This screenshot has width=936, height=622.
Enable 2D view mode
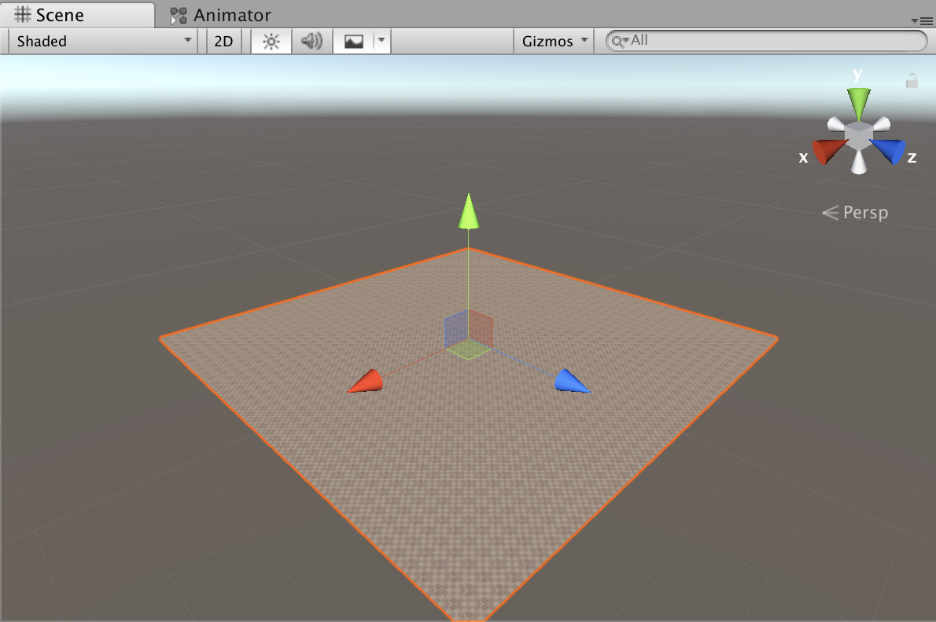[223, 41]
